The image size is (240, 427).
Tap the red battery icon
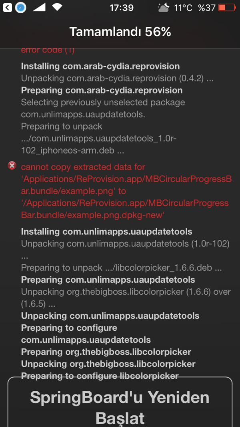point(227,8)
